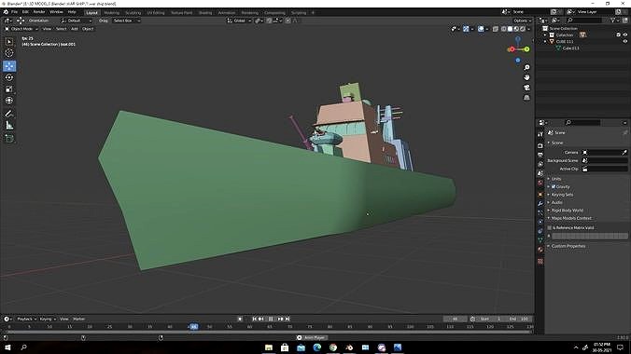Click the Add Cube tool
The width and height of the screenshot is (631, 354).
[x=9, y=139]
